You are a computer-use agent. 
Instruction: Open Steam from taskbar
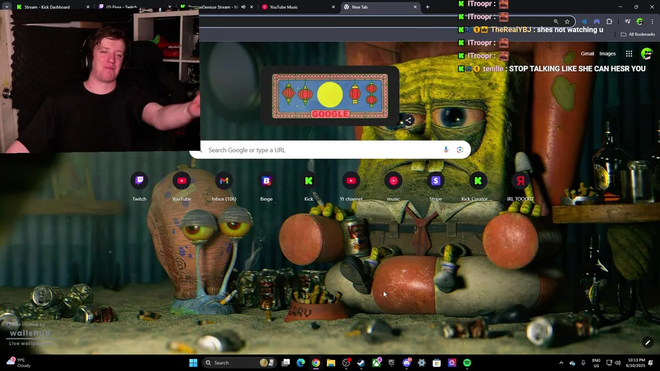pyautogui.click(x=361, y=363)
